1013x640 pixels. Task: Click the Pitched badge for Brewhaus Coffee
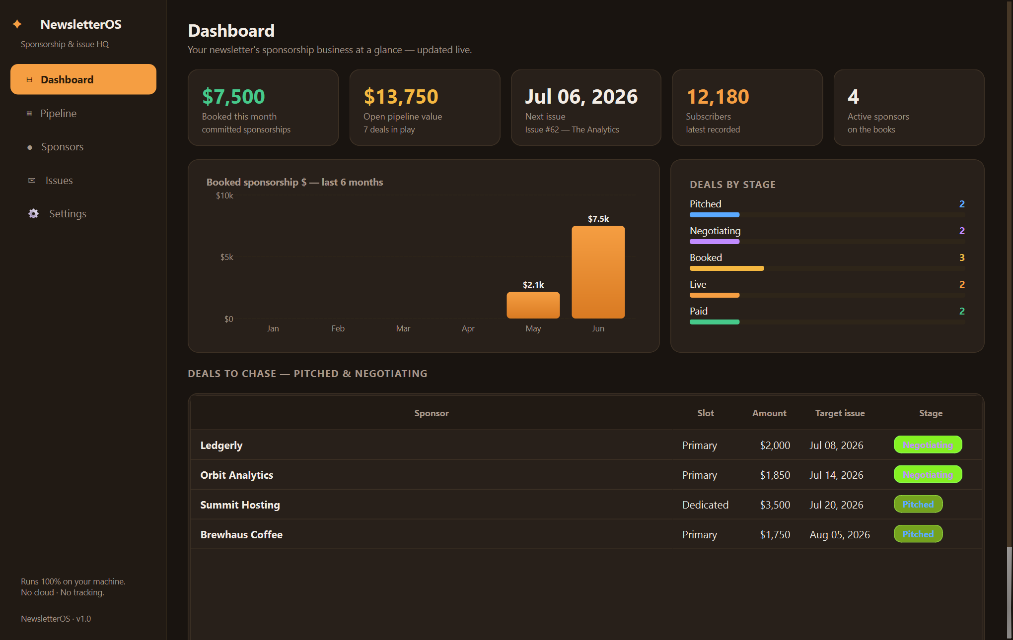pos(918,534)
